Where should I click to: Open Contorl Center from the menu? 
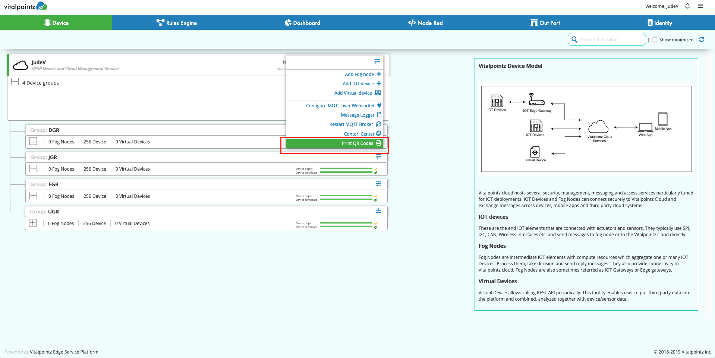click(x=334, y=134)
